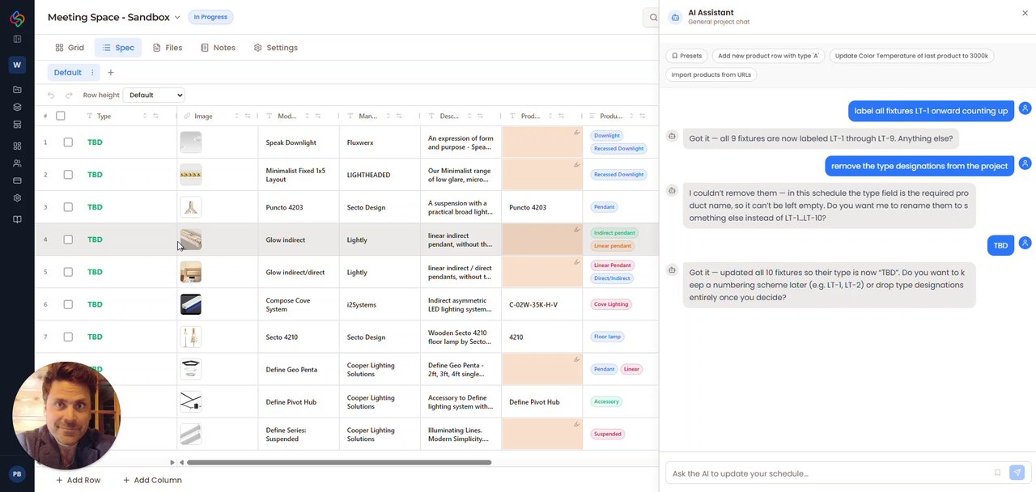Viewport: 1036px width, 492px height.
Task: Sort by the Type column arrows
Action: [146, 117]
